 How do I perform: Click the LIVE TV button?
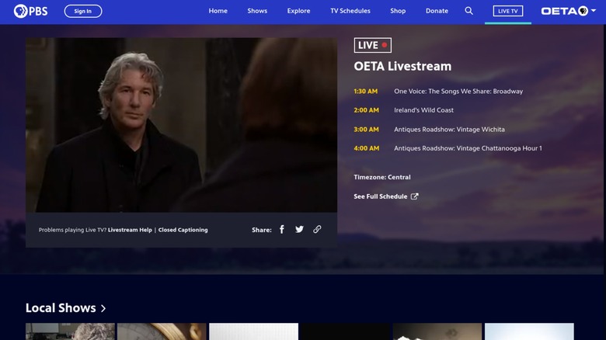pos(508,11)
